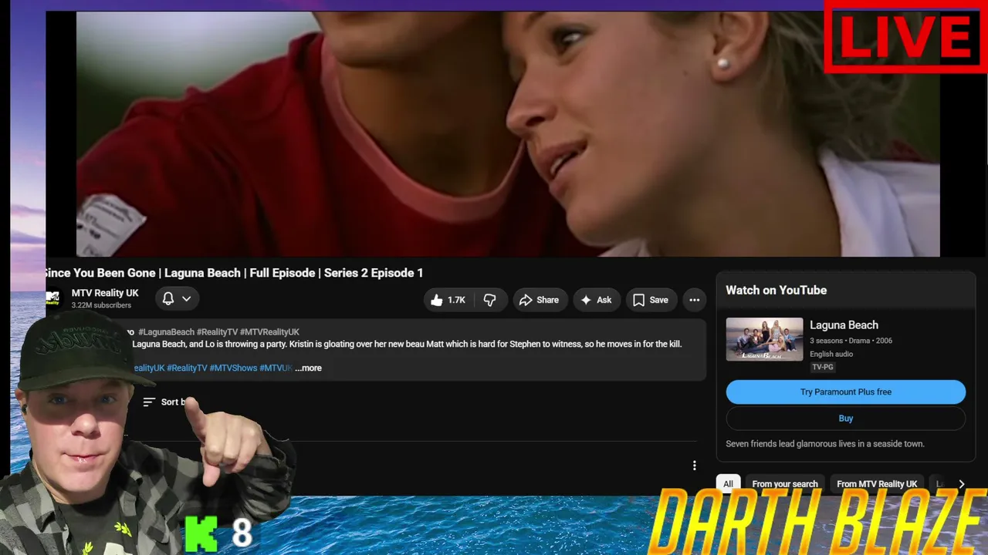Share the Laguna Beach video
988x555 pixels.
(539, 300)
